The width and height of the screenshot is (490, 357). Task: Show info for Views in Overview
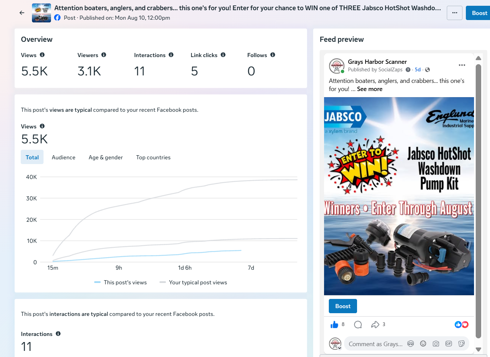click(42, 55)
